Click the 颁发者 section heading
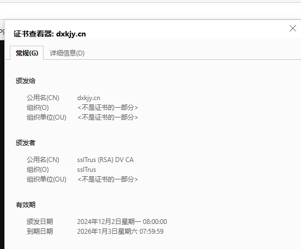This screenshot has width=301, height=249. point(25,143)
